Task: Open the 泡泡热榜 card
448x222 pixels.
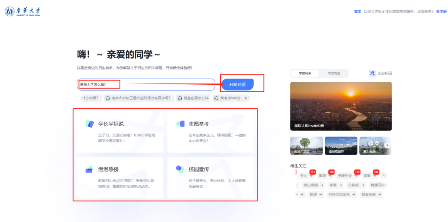Action: pyautogui.click(x=120, y=177)
